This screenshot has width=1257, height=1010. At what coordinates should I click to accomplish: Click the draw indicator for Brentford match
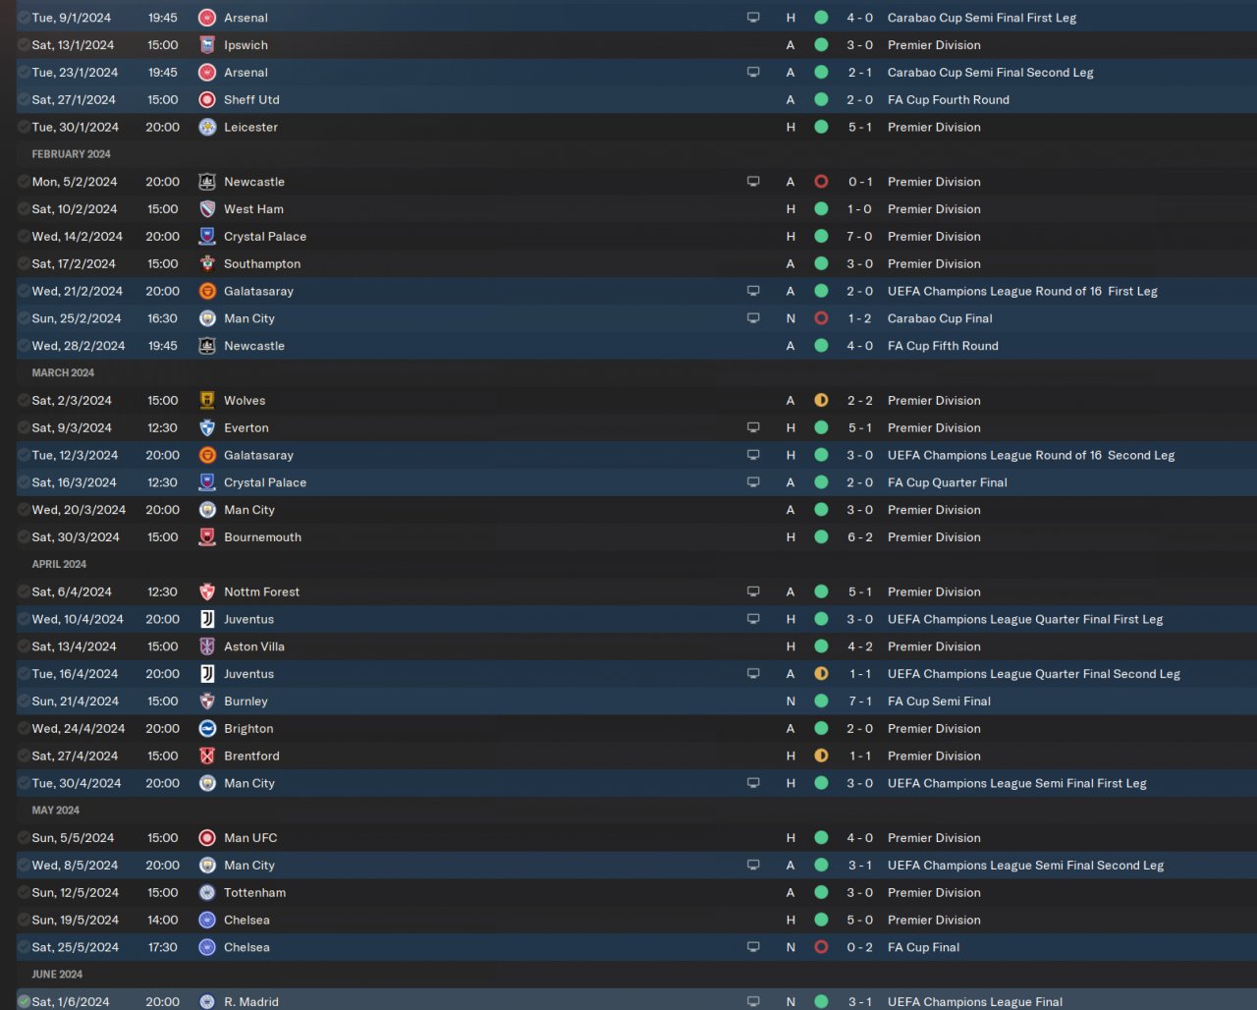tap(821, 757)
